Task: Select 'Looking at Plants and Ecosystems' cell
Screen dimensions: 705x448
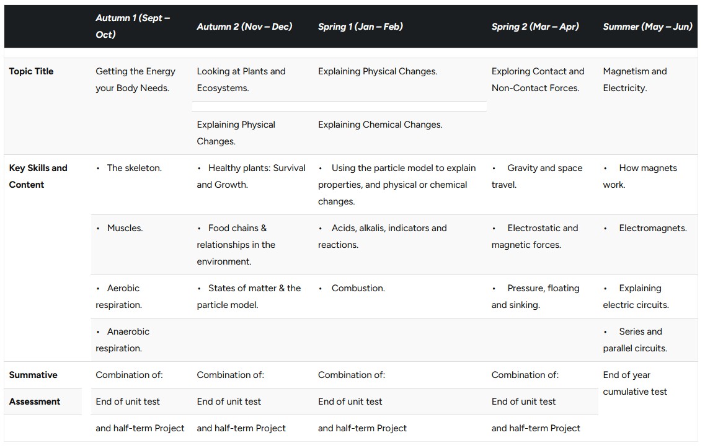Action: coord(241,79)
